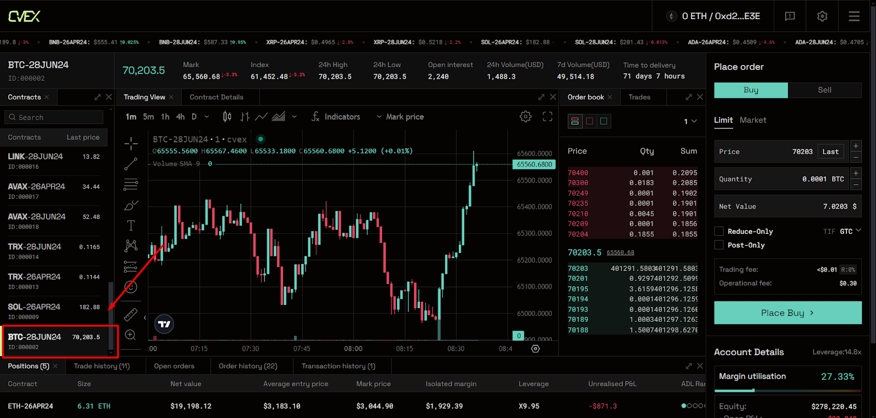Click the contracts Search field
876x418 pixels.
coord(55,117)
